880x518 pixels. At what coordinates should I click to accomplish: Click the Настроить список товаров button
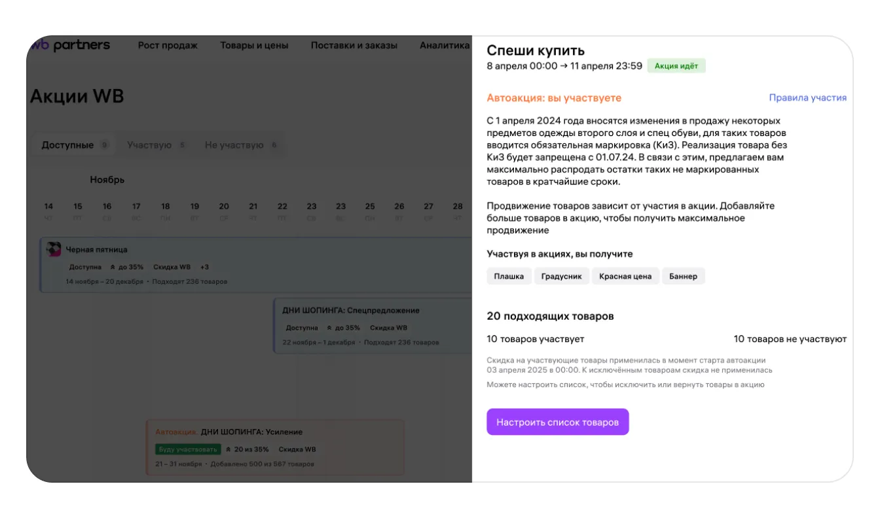click(557, 422)
